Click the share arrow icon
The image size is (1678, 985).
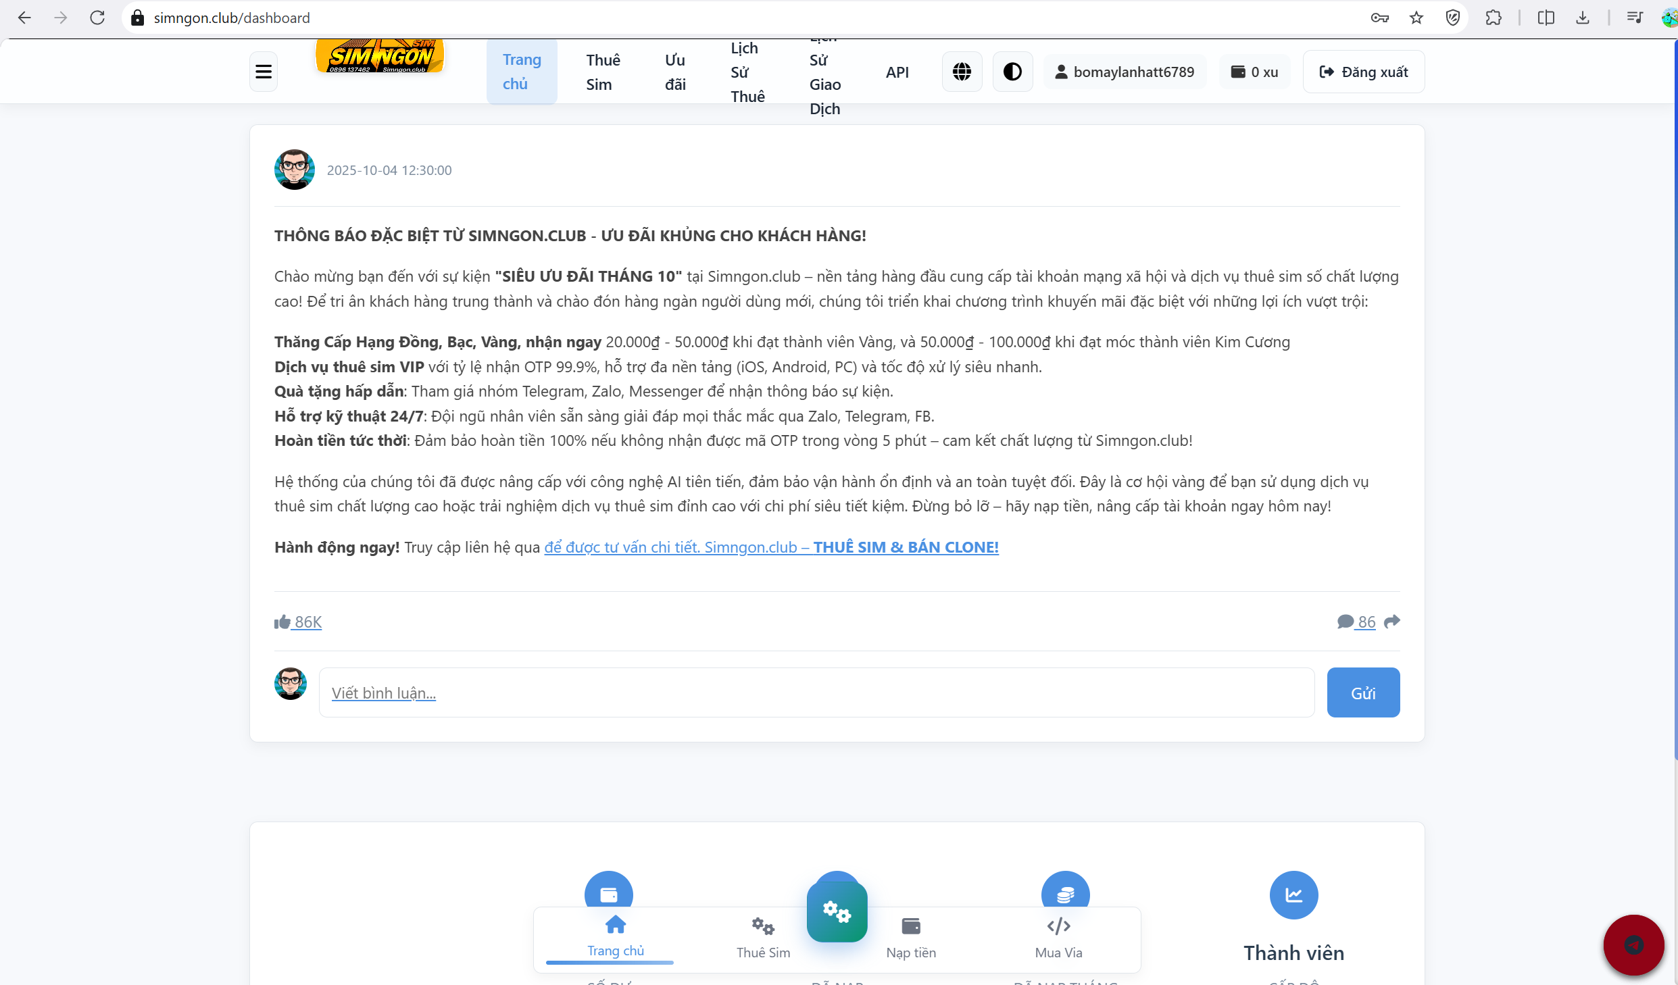1392,622
